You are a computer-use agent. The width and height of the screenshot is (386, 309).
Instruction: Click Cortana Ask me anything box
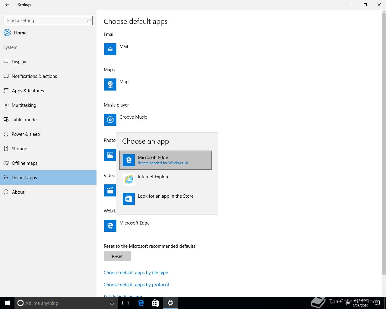click(x=66, y=303)
